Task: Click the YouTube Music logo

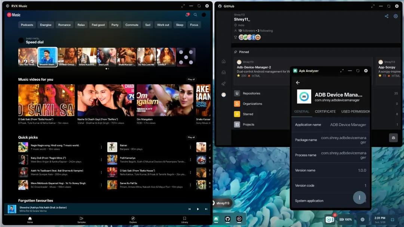Action: coord(14,15)
